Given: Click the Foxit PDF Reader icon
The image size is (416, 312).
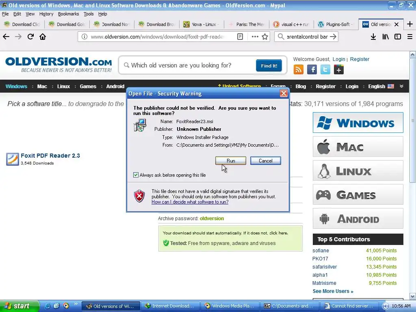Looking at the screenshot, I should pyautogui.click(x=13, y=159).
